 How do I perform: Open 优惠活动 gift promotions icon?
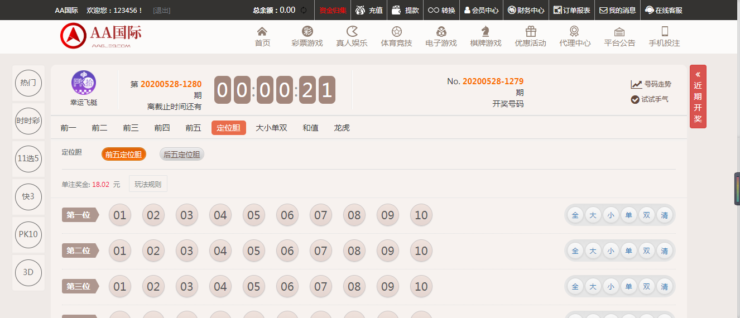point(530,32)
